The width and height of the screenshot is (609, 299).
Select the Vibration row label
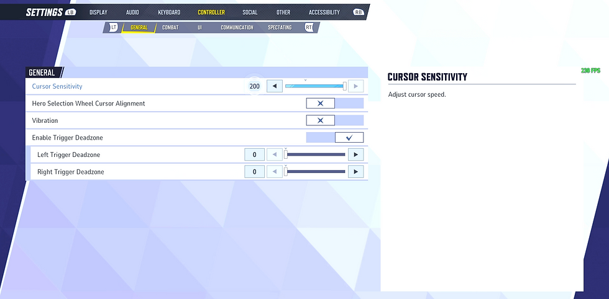click(x=45, y=120)
